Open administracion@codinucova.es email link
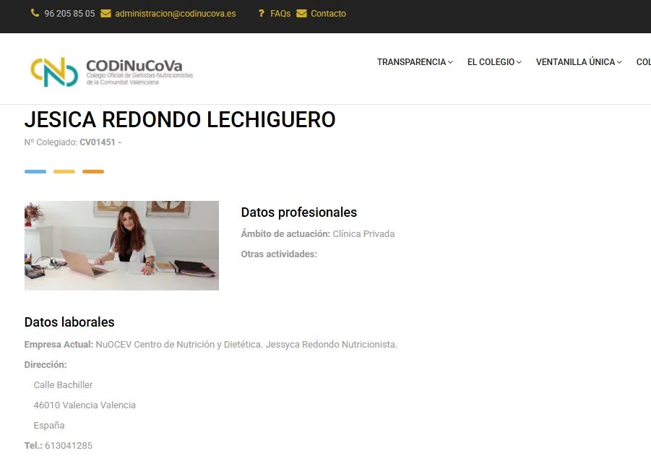This screenshot has width=651, height=456. pos(175,14)
